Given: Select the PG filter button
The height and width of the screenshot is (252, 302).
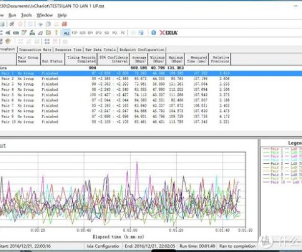Looking at the screenshot, I should (115, 32).
